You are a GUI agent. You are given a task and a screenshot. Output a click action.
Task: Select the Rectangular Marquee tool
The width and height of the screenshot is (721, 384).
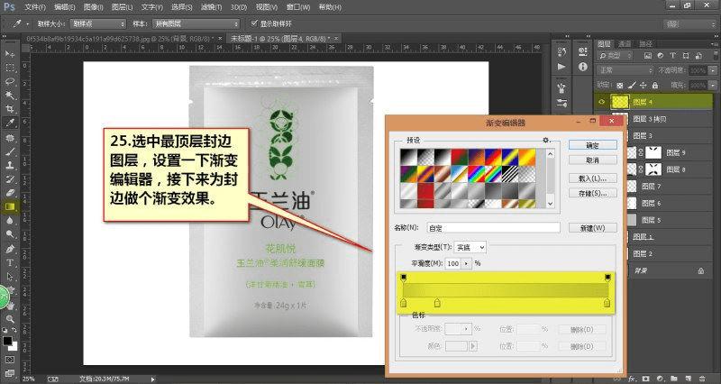[9, 68]
